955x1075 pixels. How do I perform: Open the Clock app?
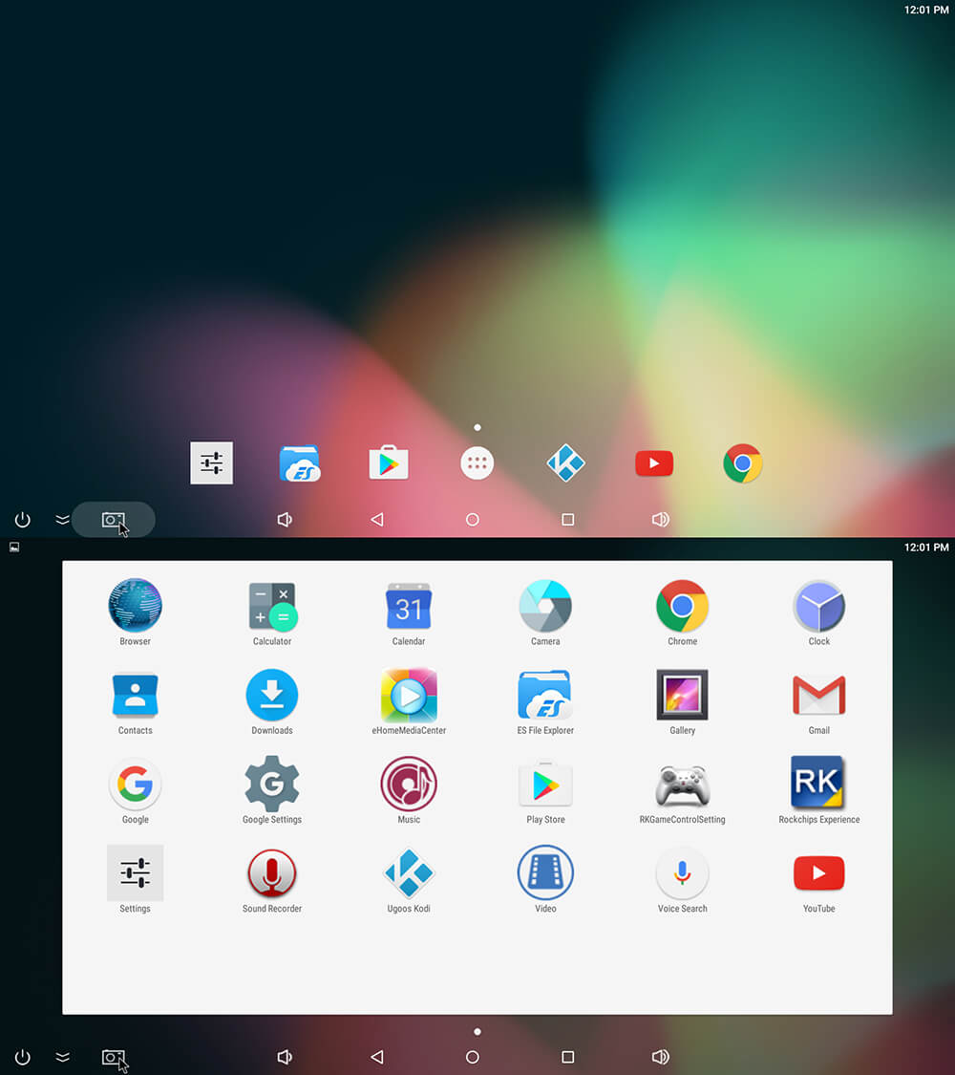(x=818, y=606)
